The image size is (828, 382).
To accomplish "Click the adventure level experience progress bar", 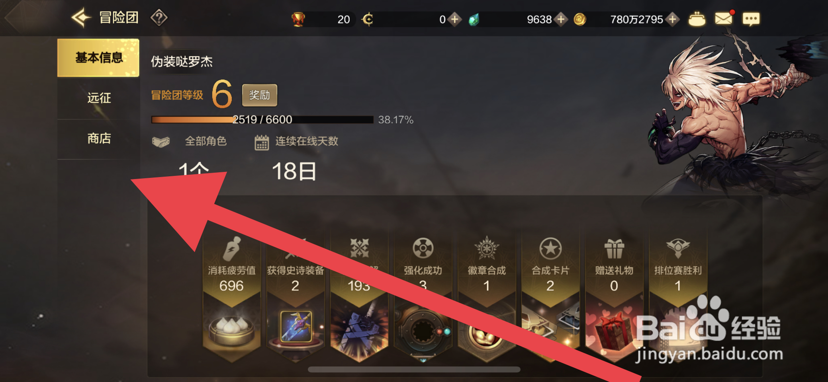I will [262, 119].
